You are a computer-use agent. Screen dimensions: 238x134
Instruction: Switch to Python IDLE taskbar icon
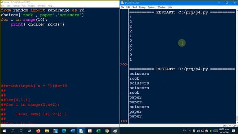click(x=81, y=131)
